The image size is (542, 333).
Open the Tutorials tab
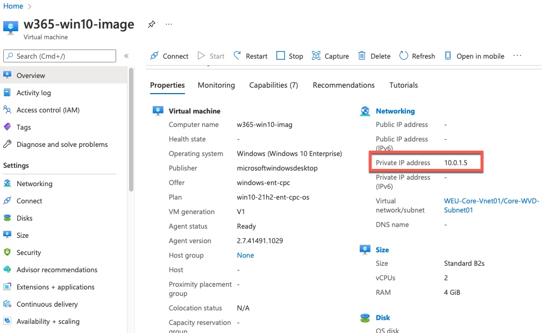pyautogui.click(x=403, y=85)
